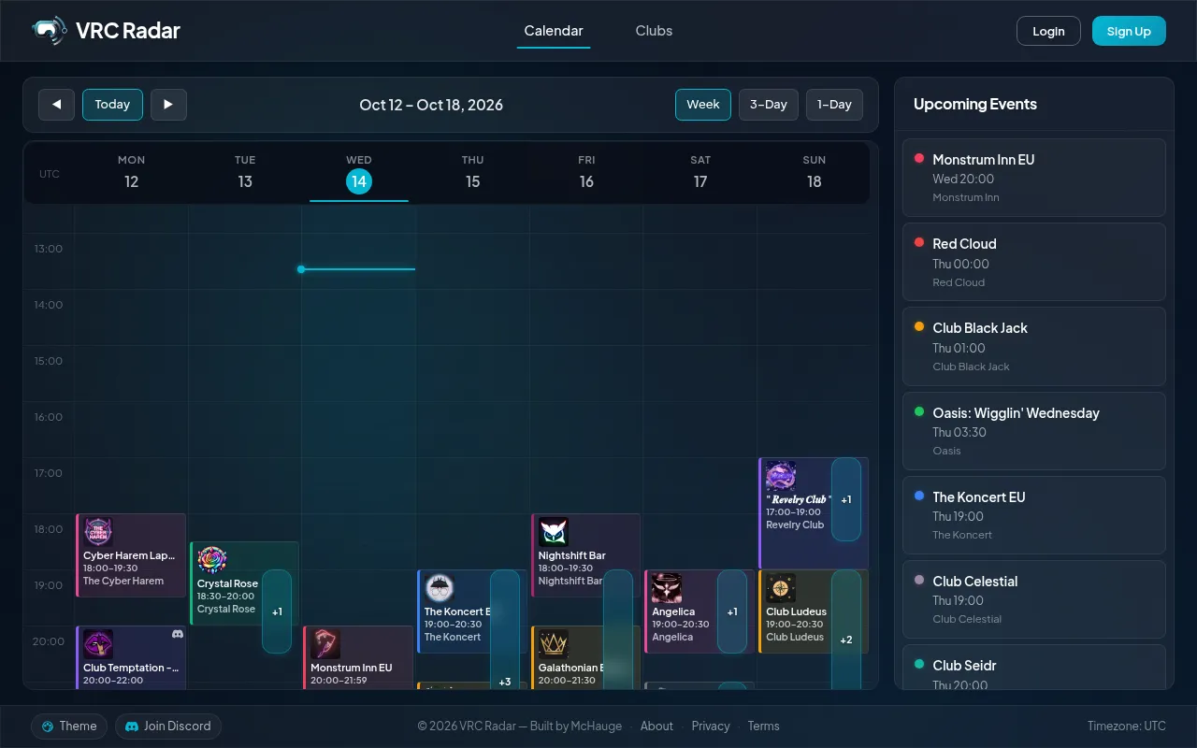
Task: Click the Sign Up button
Action: click(1129, 31)
